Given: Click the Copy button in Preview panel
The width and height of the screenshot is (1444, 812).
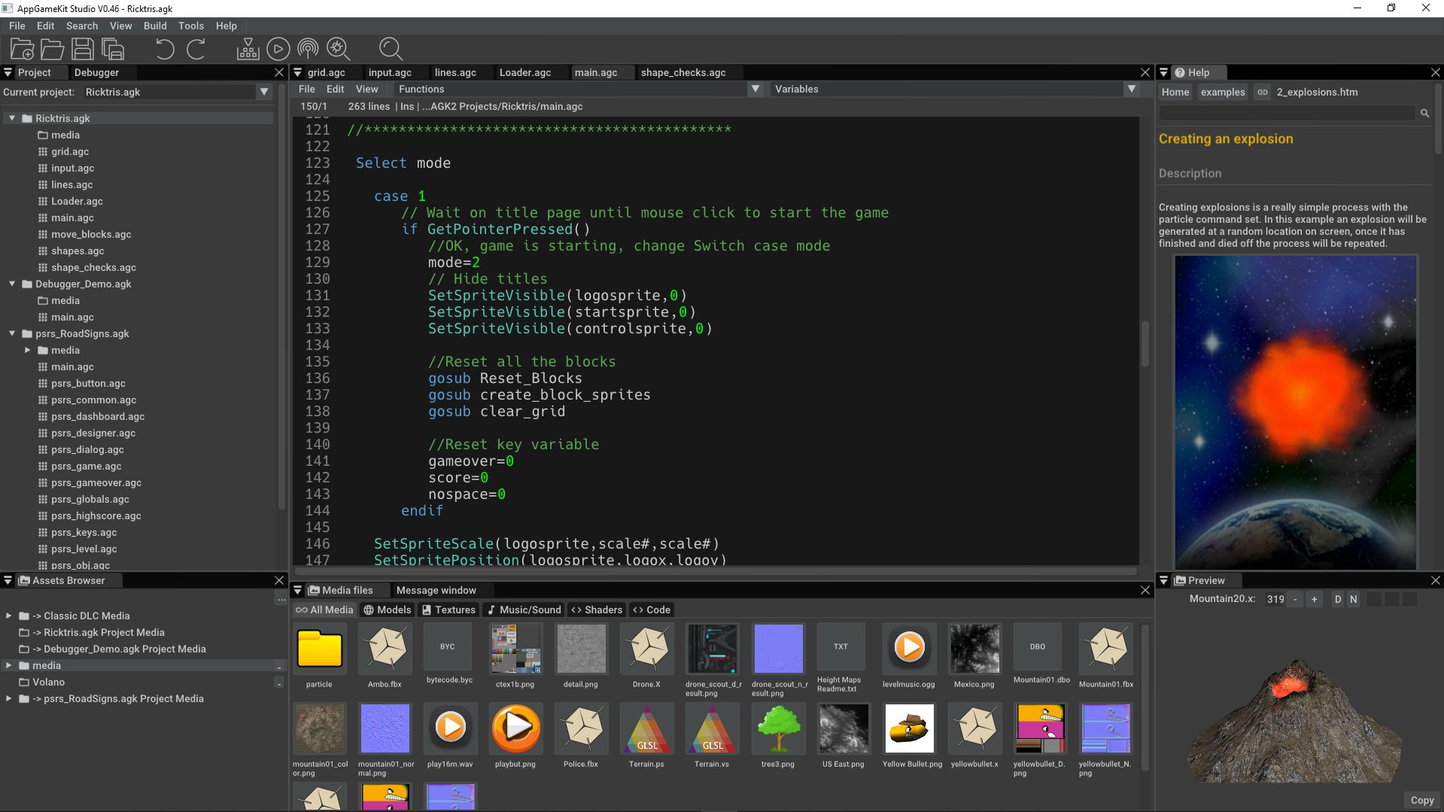Looking at the screenshot, I should click(x=1421, y=800).
